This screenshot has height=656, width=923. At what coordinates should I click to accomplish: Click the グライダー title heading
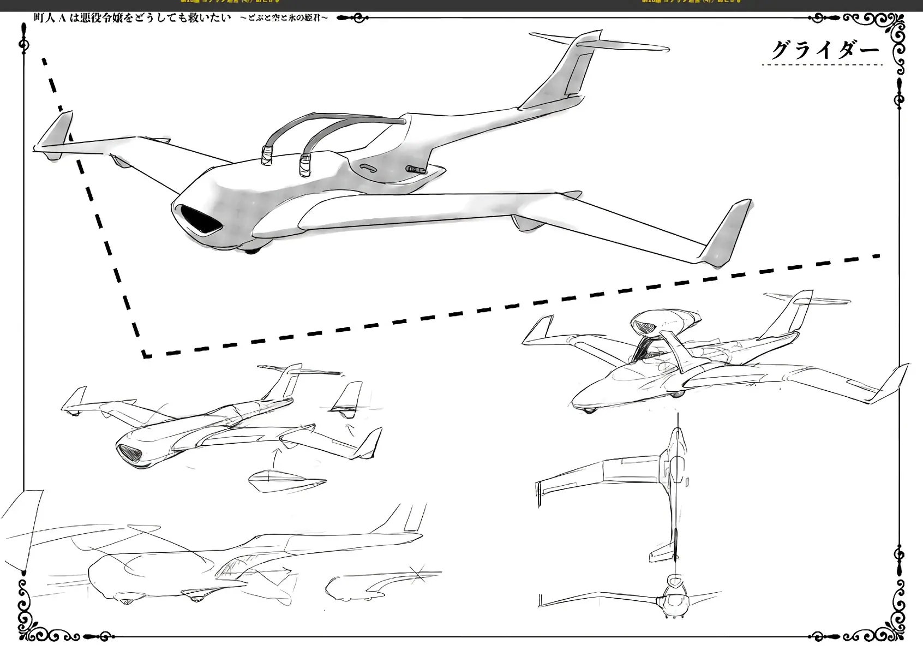tap(825, 50)
